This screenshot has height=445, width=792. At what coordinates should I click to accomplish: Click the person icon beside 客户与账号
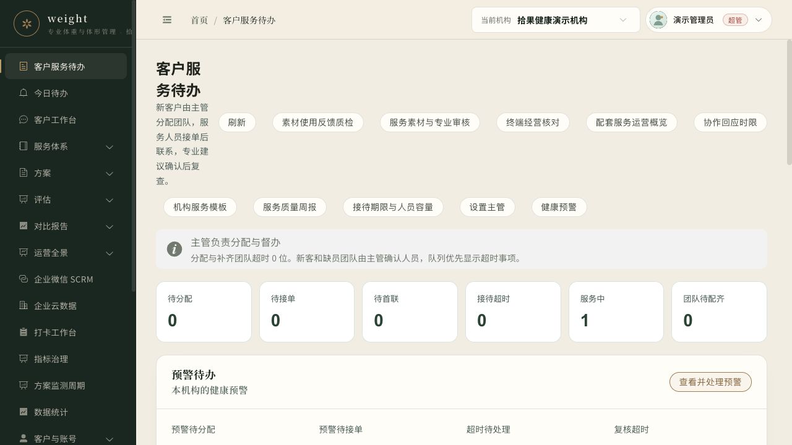click(24, 438)
